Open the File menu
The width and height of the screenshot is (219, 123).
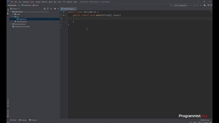point(12,2)
